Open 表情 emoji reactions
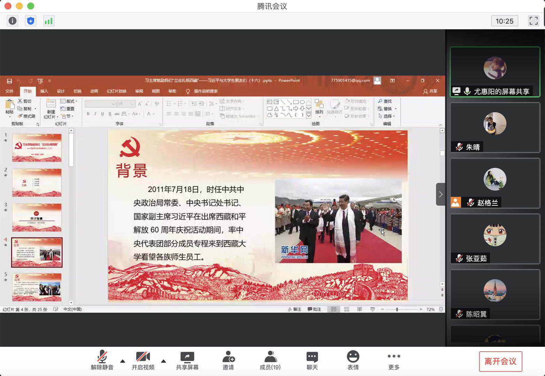545x376 pixels. pyautogui.click(x=353, y=361)
